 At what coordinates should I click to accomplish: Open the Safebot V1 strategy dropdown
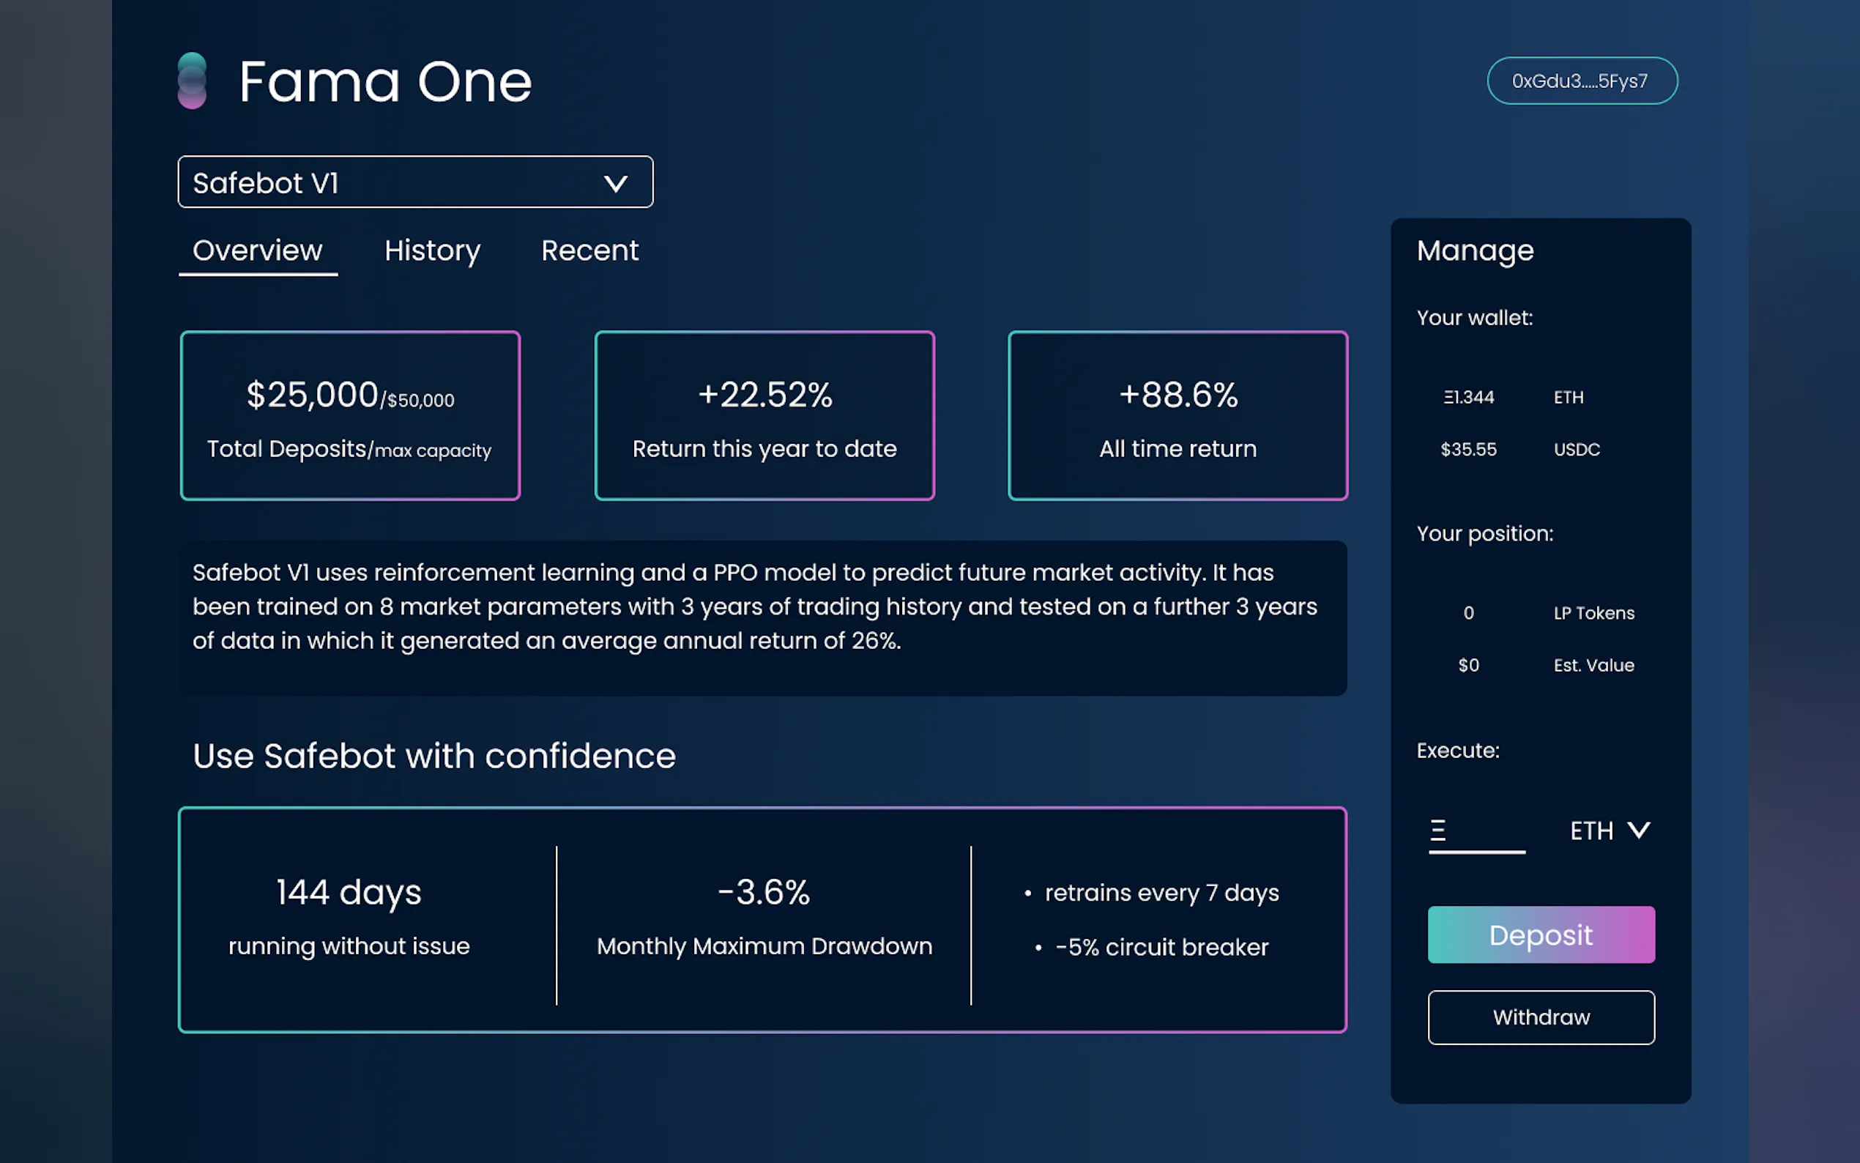pyautogui.click(x=414, y=182)
